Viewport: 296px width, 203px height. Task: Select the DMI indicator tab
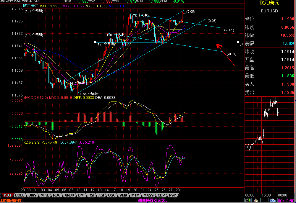click(x=81, y=195)
